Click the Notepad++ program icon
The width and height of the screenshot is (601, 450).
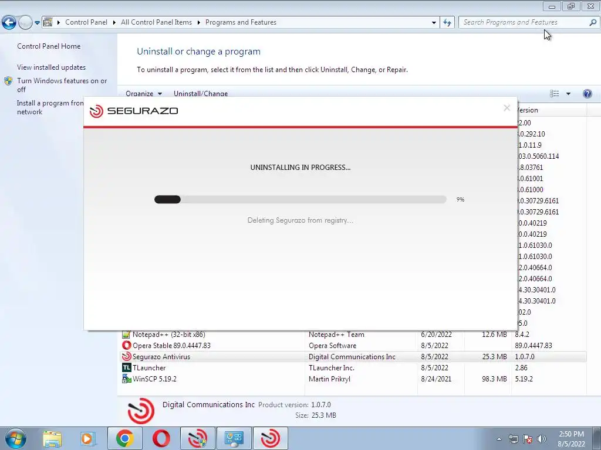(126, 335)
